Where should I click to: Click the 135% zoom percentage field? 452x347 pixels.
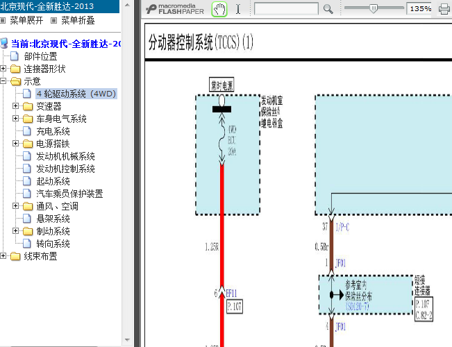pyautogui.click(x=420, y=9)
